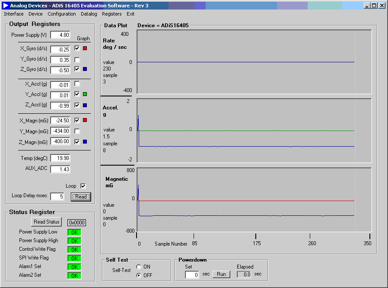Click the Y_Accl value field
Image resolution: width=388 pixels, height=288 pixels.
(60, 95)
